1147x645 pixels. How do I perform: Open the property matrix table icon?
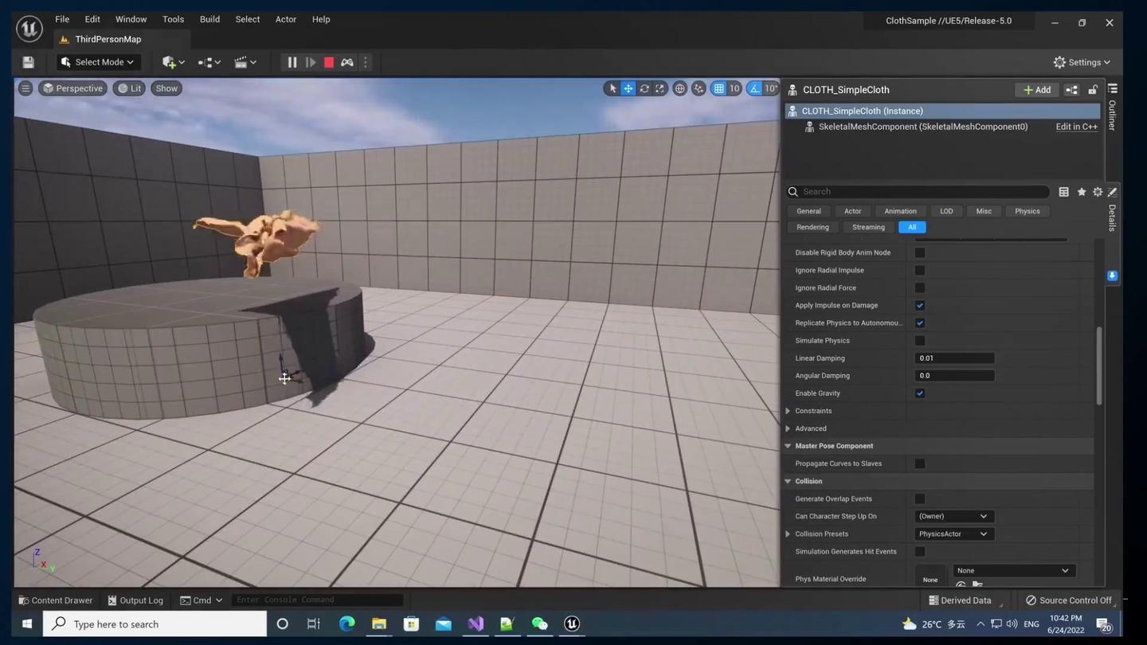(1064, 192)
